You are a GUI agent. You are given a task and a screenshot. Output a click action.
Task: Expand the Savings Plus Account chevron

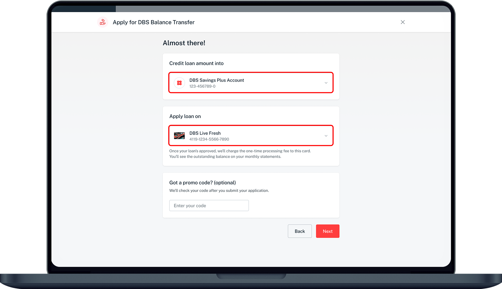(x=326, y=83)
